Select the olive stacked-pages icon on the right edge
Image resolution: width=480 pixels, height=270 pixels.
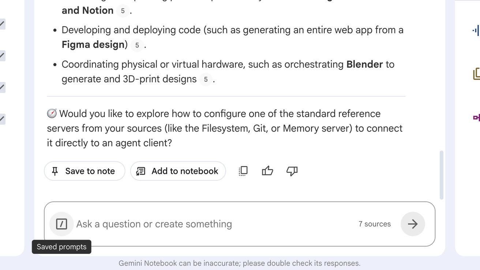coord(476,74)
